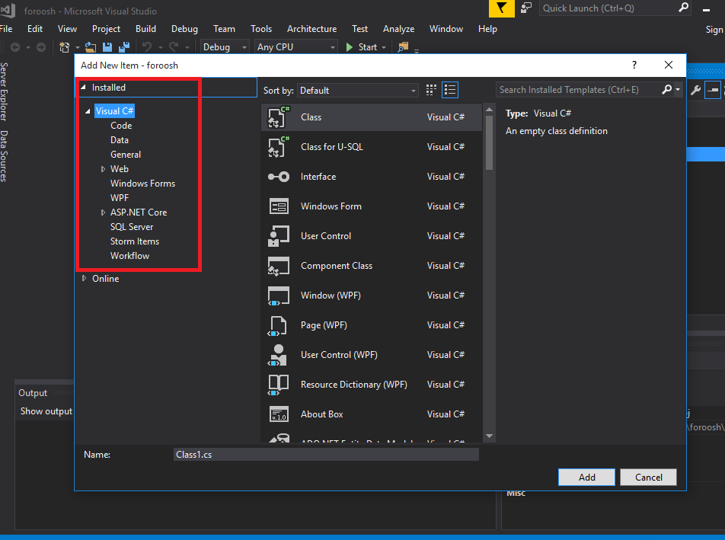Open the template search options dropdown arrow
The height and width of the screenshot is (540, 725).
[678, 90]
